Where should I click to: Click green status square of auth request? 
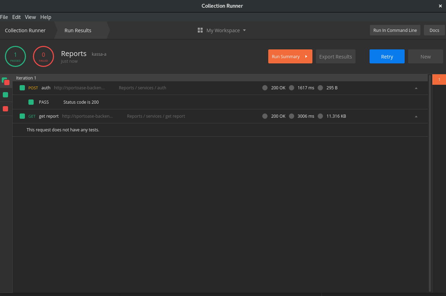click(x=22, y=88)
